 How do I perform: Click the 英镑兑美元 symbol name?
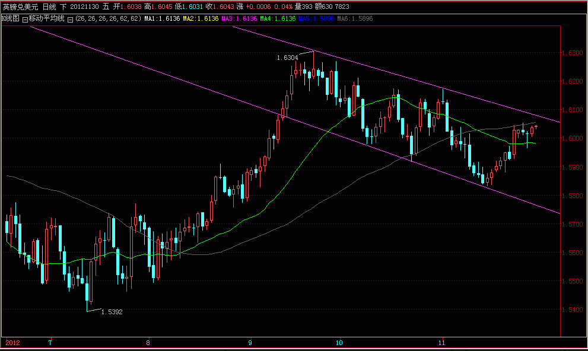pos(21,7)
